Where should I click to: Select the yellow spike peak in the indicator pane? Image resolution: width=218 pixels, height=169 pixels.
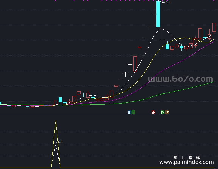56,121
